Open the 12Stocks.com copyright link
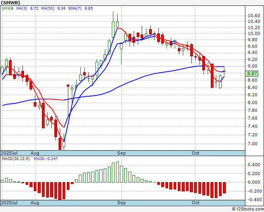This screenshot has height=212, width=264. [x=248, y=209]
